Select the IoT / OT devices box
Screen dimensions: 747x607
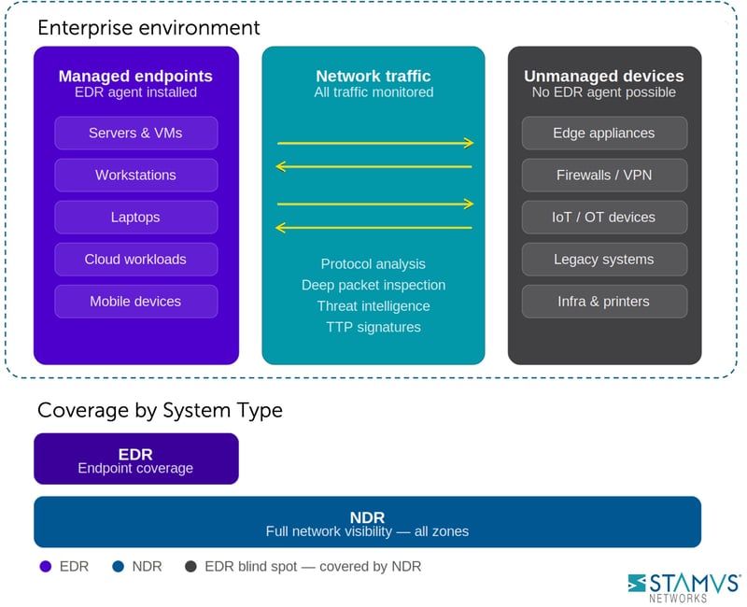pyautogui.click(x=604, y=217)
